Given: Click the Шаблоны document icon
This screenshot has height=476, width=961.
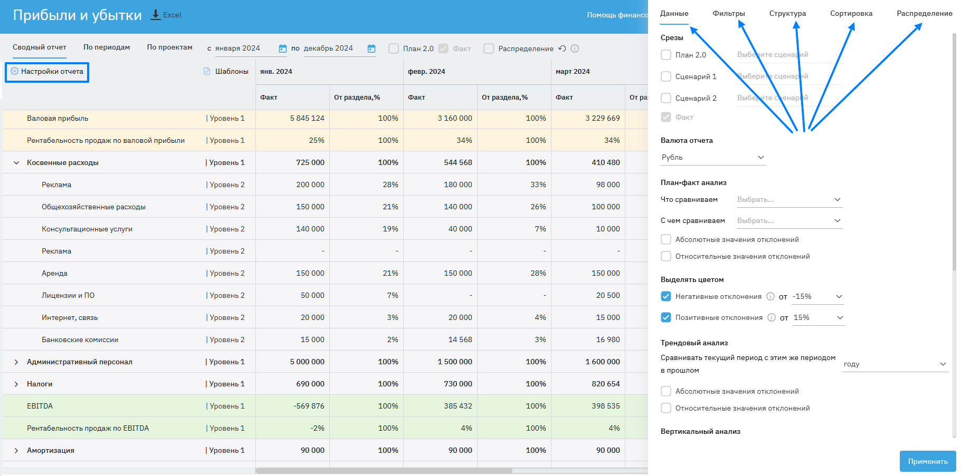Looking at the screenshot, I should [207, 71].
